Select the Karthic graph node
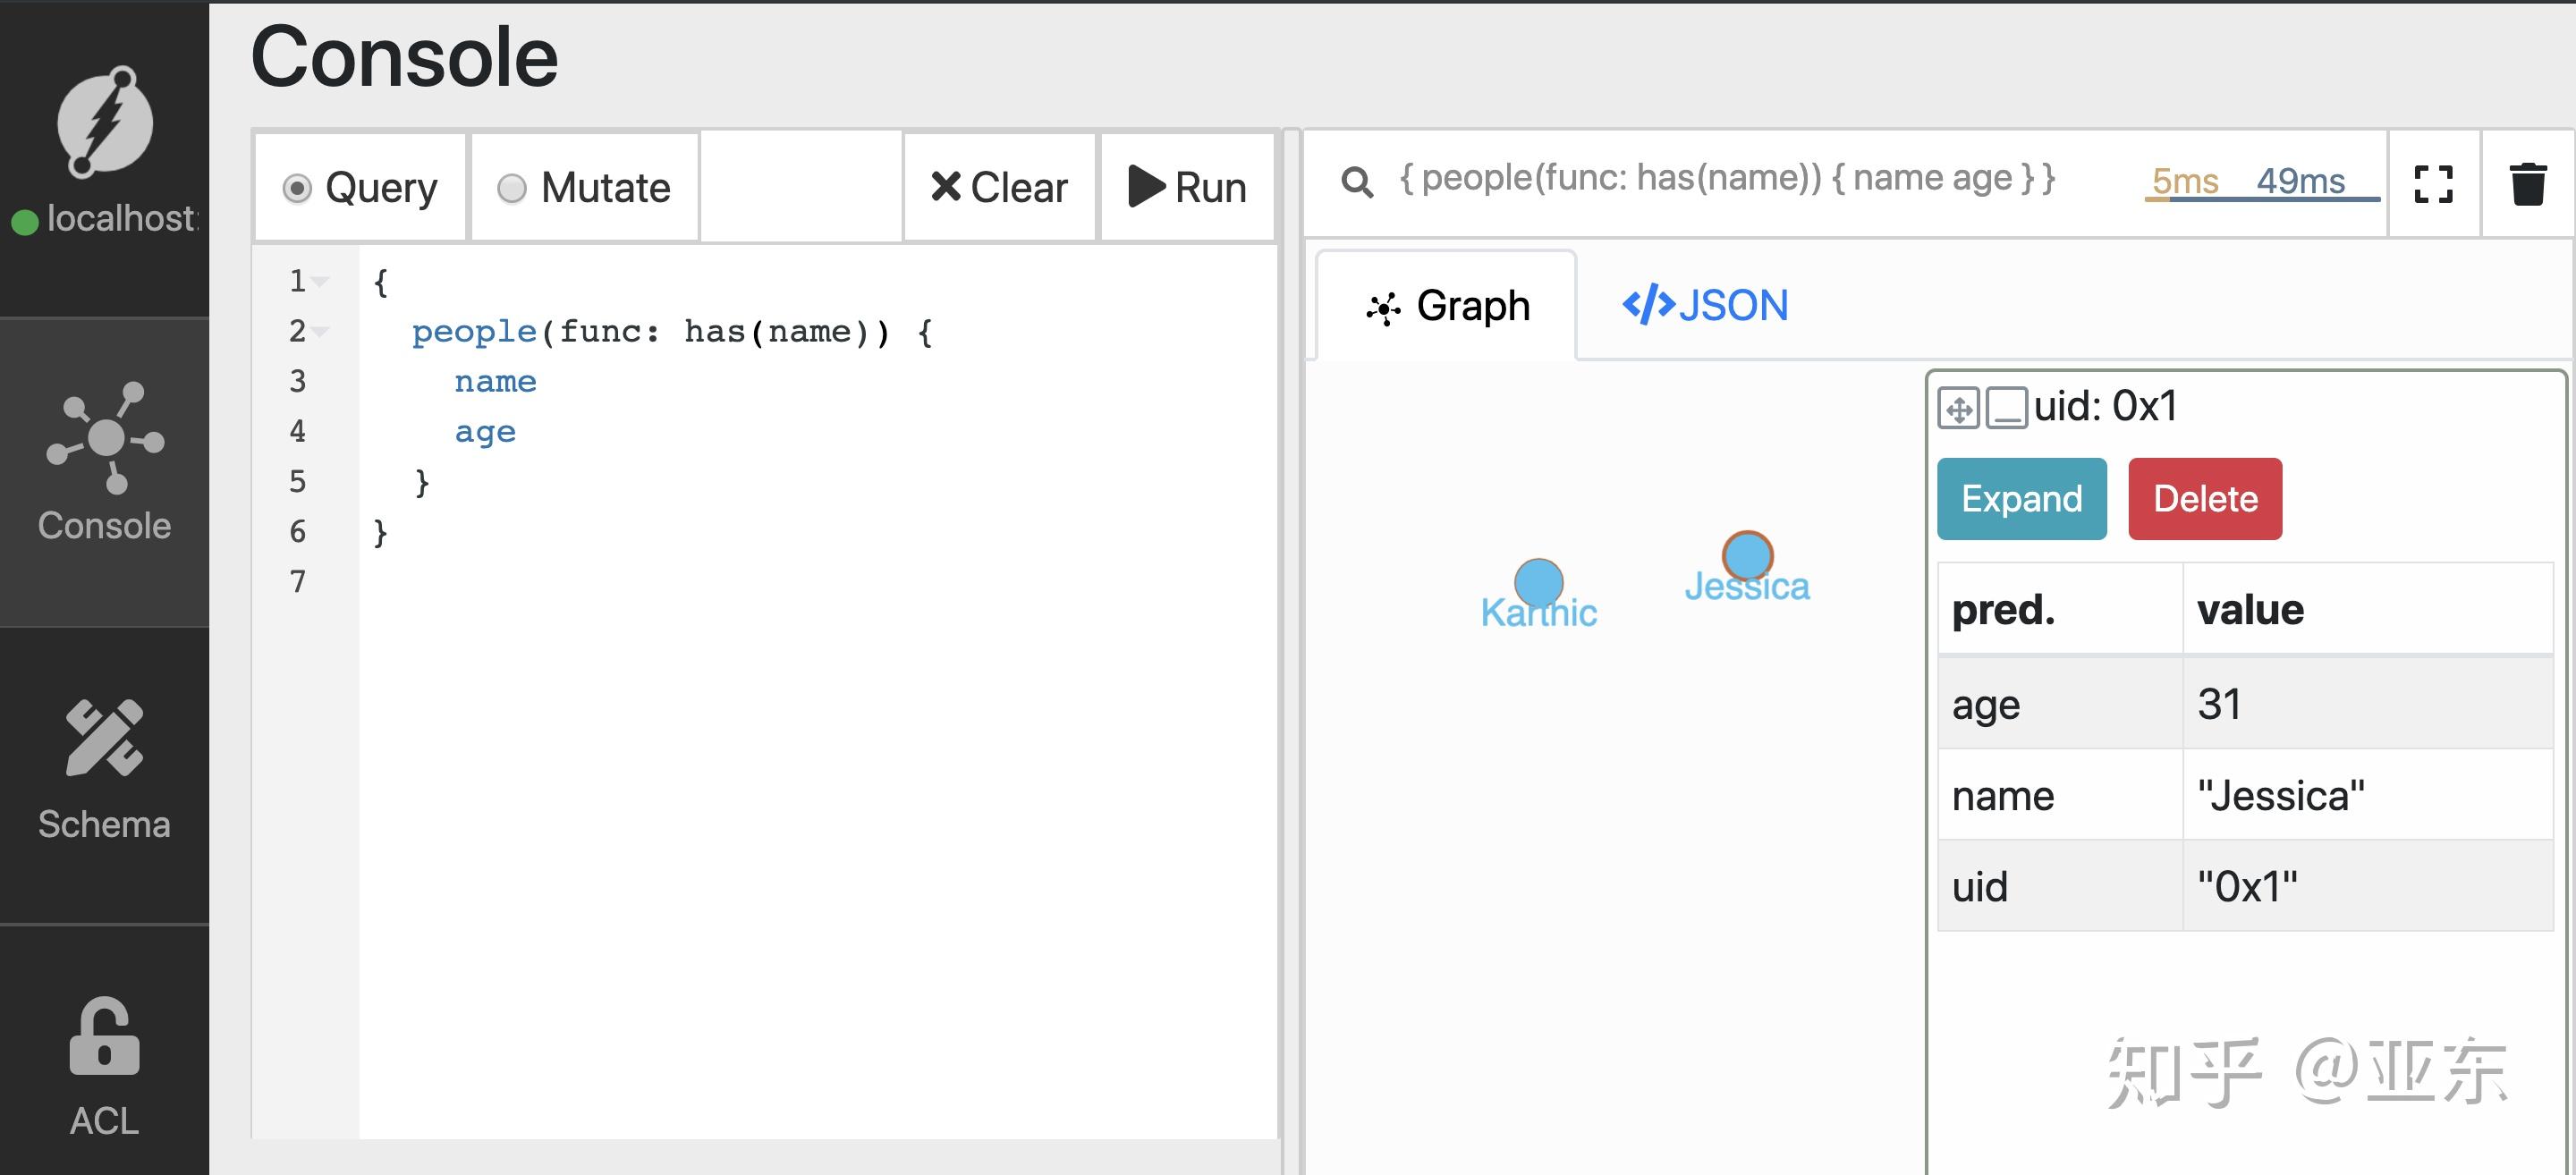Image resolution: width=2576 pixels, height=1175 pixels. click(x=1538, y=581)
